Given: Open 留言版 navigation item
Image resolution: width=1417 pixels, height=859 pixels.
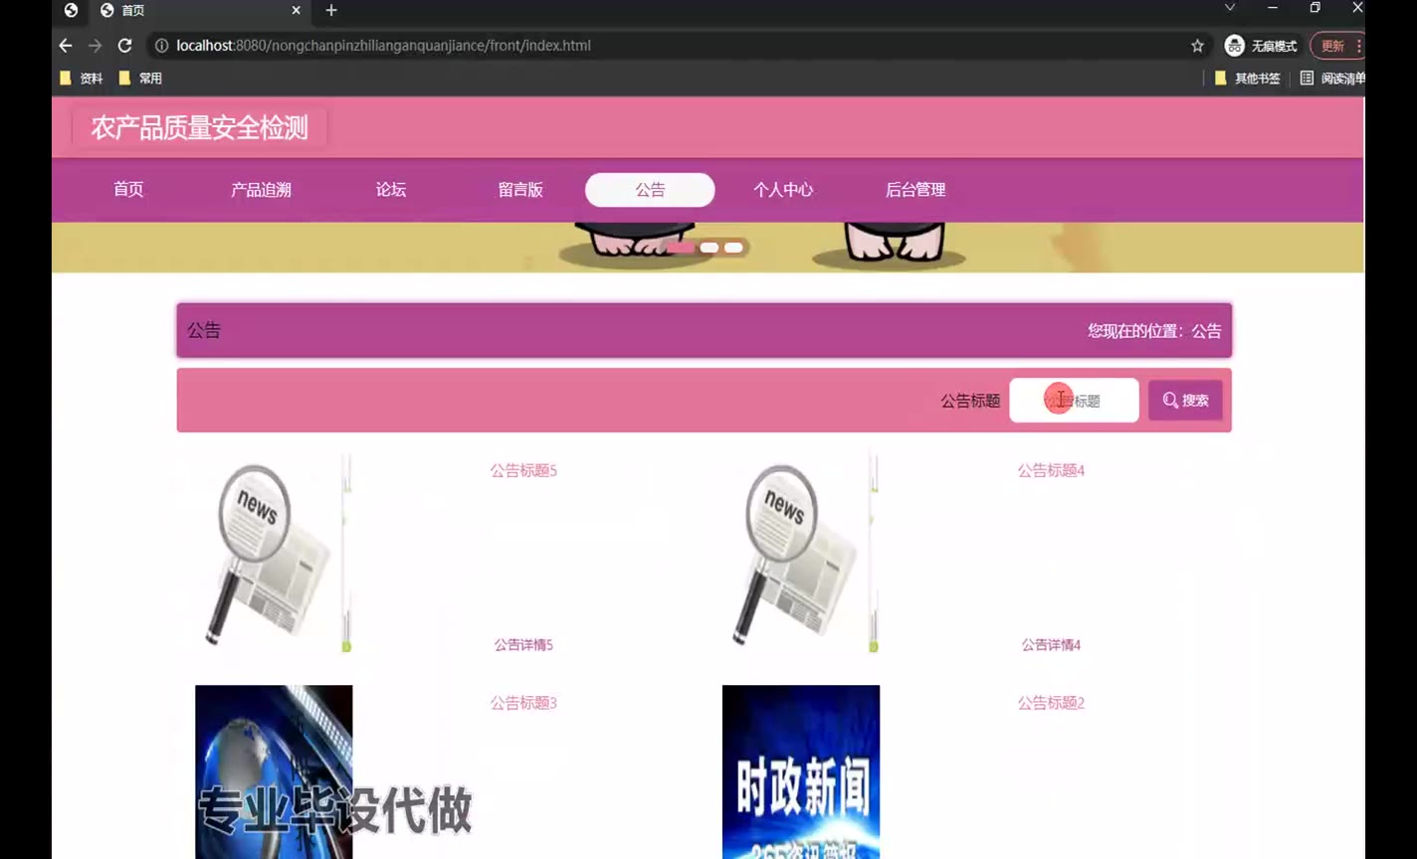Looking at the screenshot, I should tap(520, 190).
